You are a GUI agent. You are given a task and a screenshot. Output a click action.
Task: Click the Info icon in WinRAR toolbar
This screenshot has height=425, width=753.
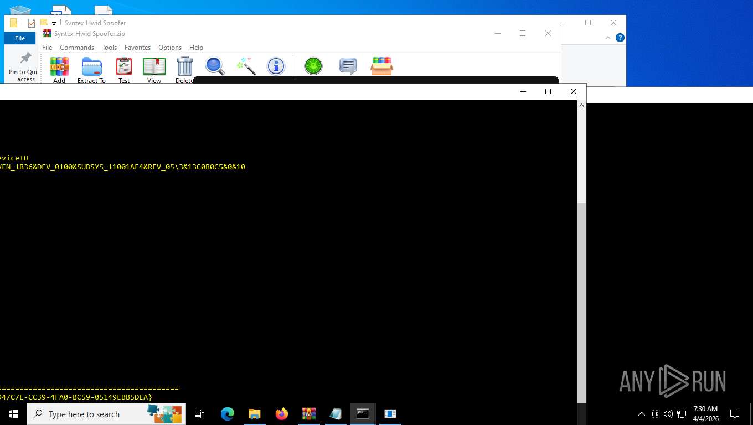point(276,66)
